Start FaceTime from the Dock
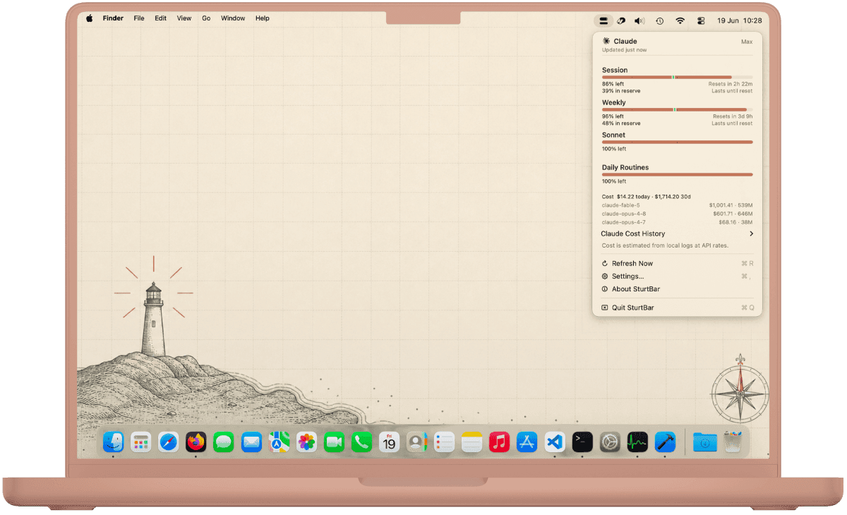This screenshot has height=515, width=847. pyautogui.click(x=334, y=442)
